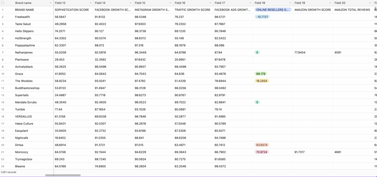
Task: Select the green 68.179 tag in Graza row
Action: (x=261, y=74)
